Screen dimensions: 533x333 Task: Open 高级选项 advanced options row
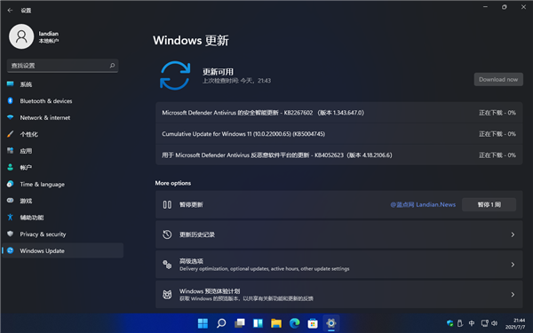coord(339,265)
